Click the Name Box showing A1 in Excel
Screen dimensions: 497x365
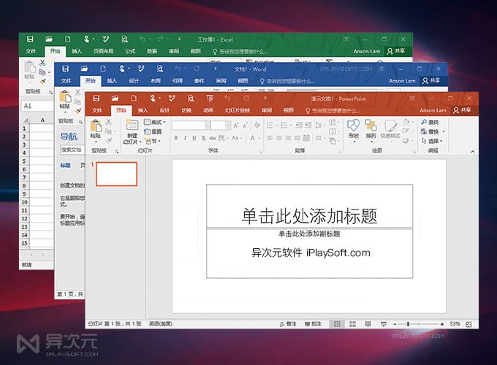(x=37, y=106)
